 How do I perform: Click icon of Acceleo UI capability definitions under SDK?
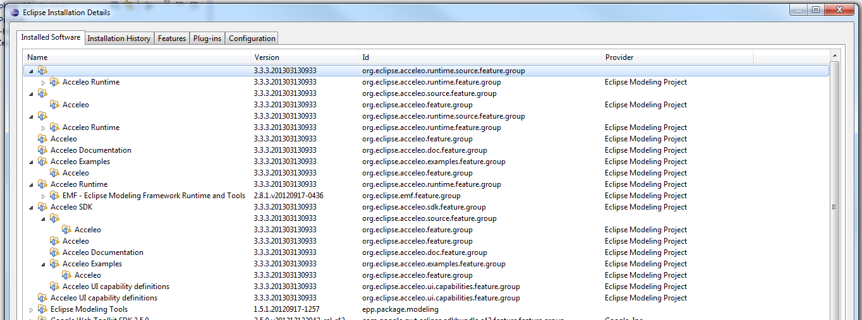coord(54,287)
